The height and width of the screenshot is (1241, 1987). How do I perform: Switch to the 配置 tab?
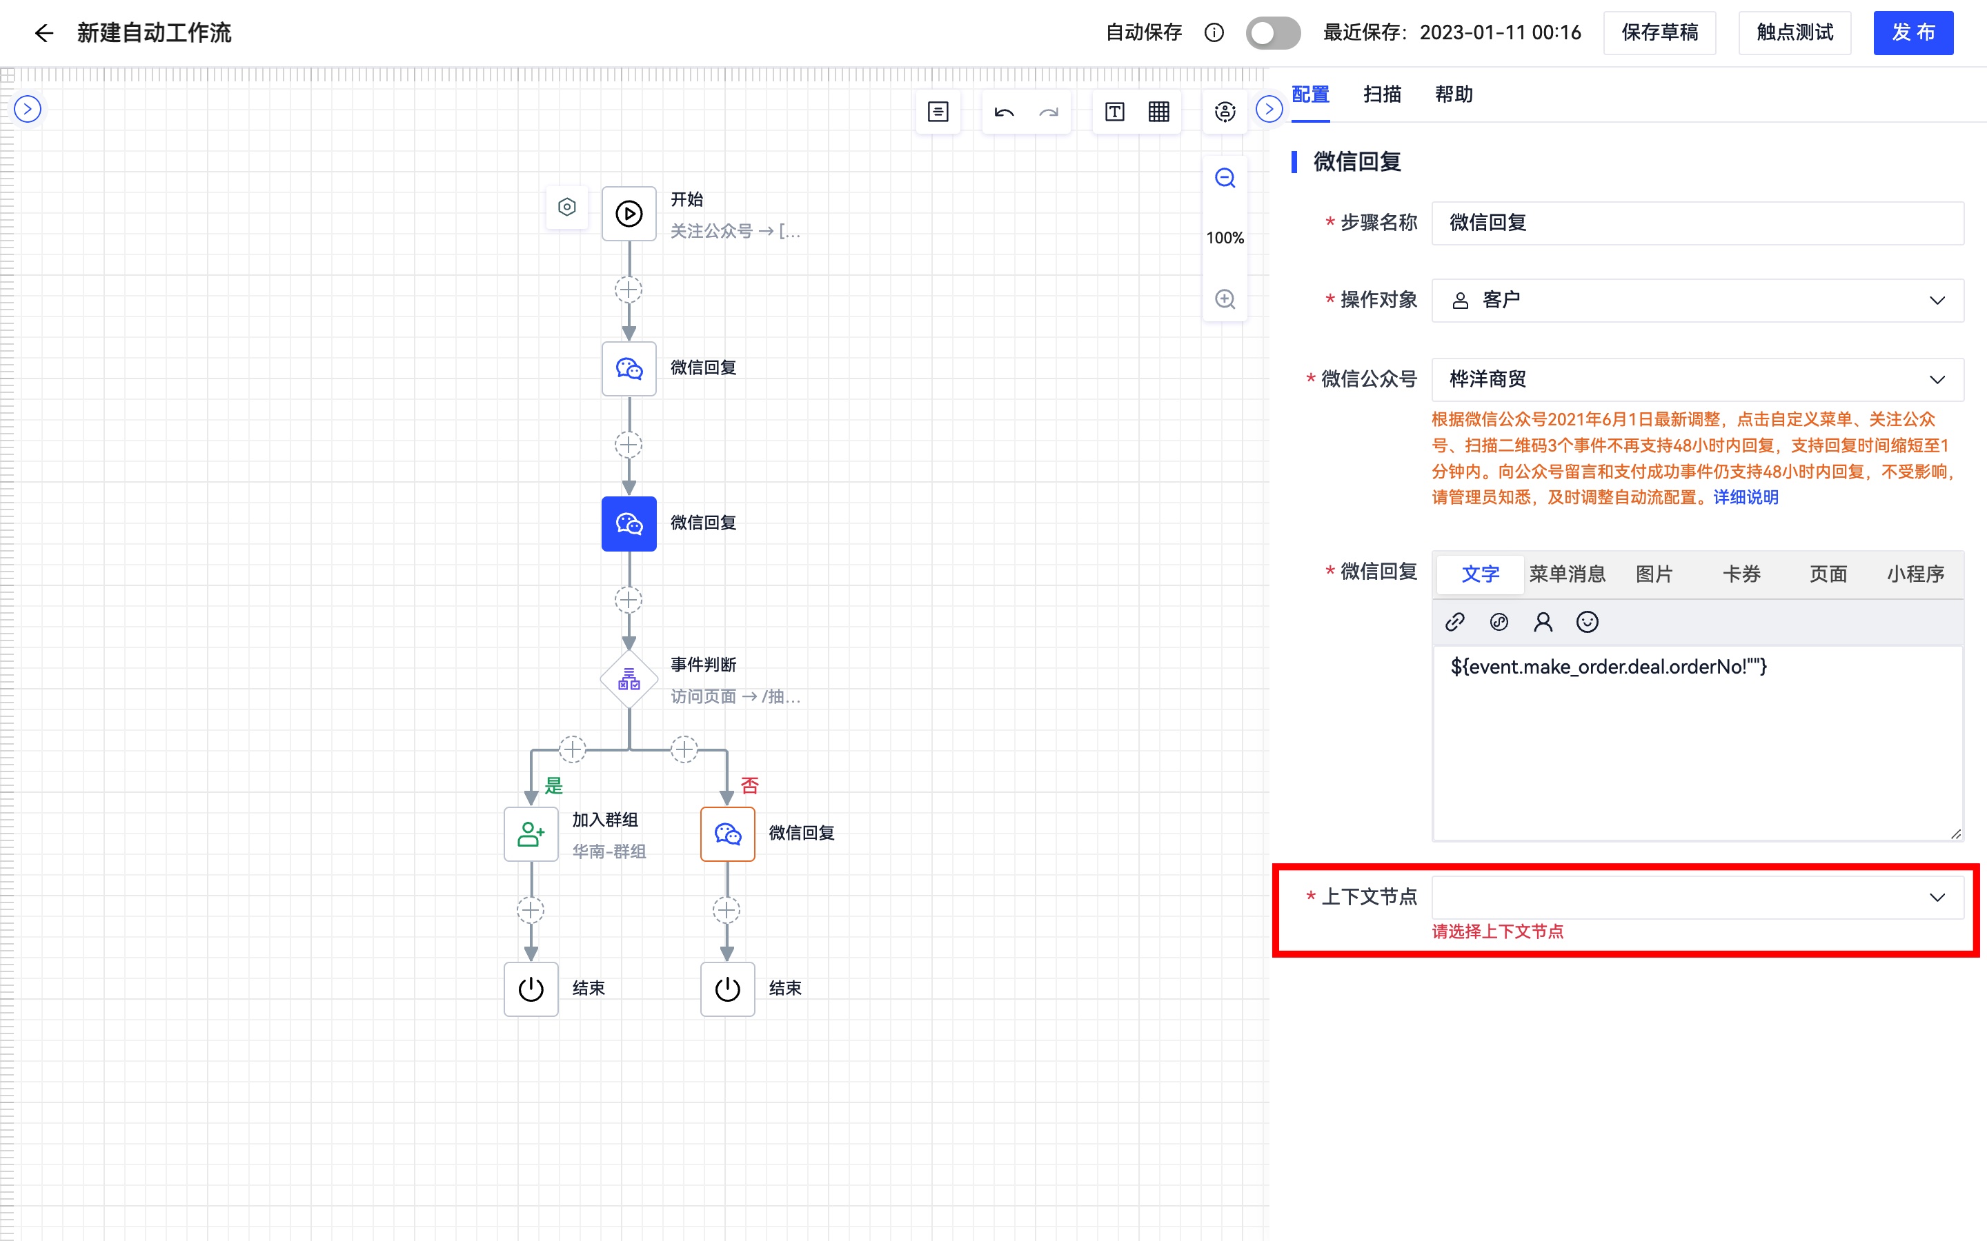[1310, 95]
